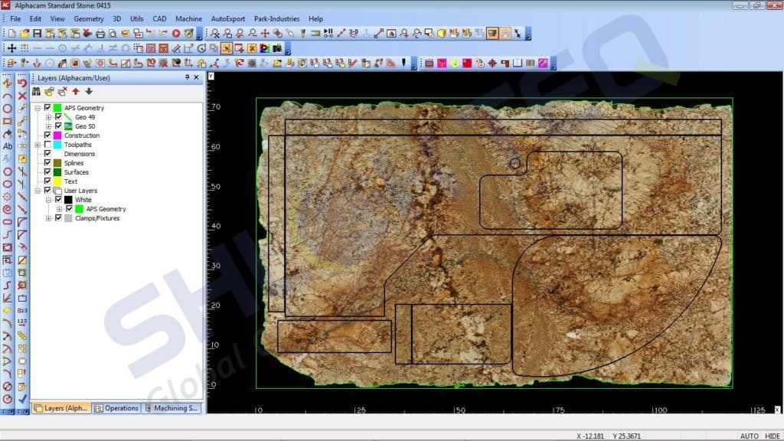
Task: Toggle the Splines layer checkbox
Action: [47, 162]
